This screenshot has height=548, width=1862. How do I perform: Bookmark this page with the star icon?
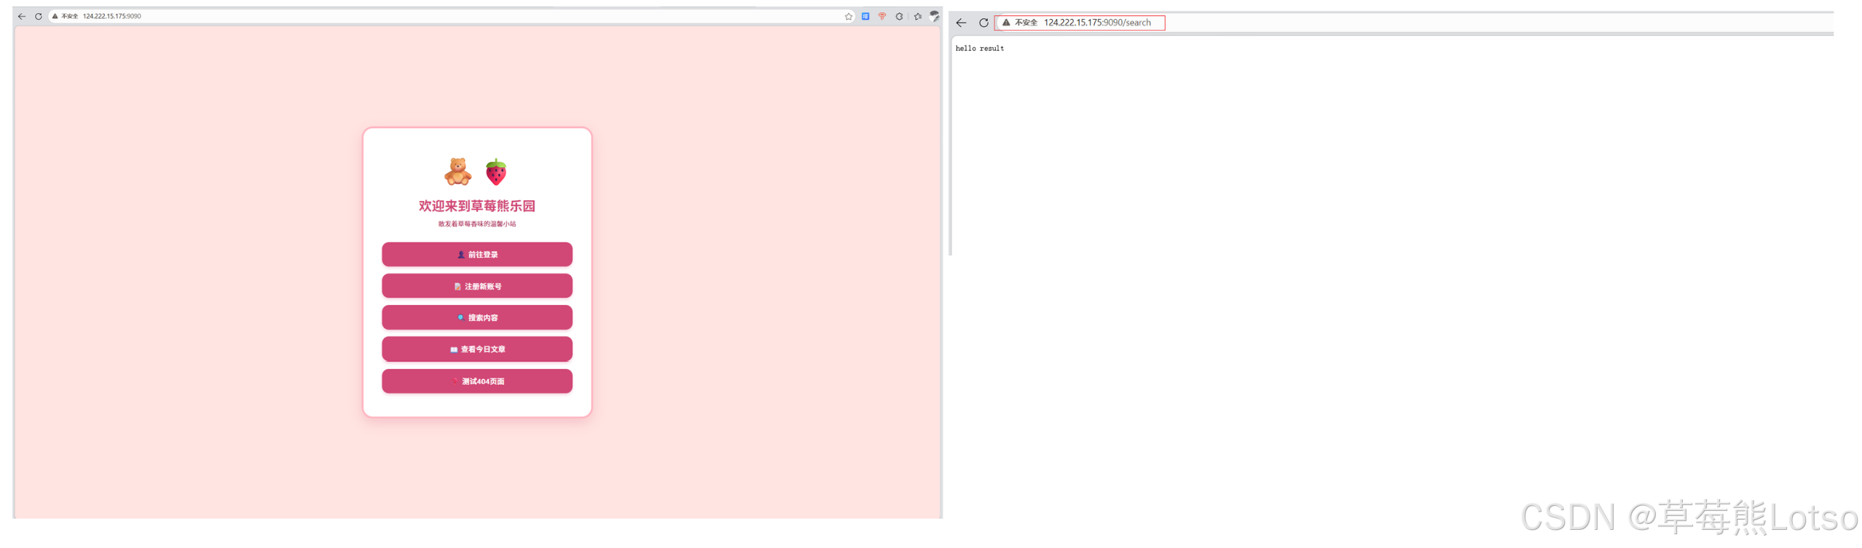pos(848,16)
